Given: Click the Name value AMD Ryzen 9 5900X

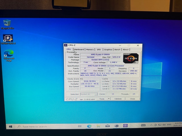Looking at the screenshot, I should click(x=100, y=54).
